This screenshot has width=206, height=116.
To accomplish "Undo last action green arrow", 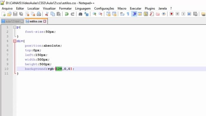I will [67, 14].
